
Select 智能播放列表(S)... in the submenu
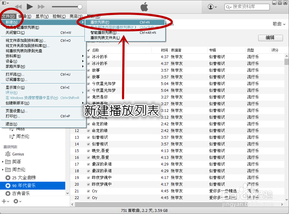point(125,33)
